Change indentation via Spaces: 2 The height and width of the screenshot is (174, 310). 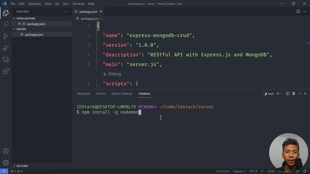point(239,171)
